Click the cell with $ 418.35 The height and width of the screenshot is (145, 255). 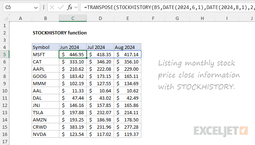coord(100,54)
